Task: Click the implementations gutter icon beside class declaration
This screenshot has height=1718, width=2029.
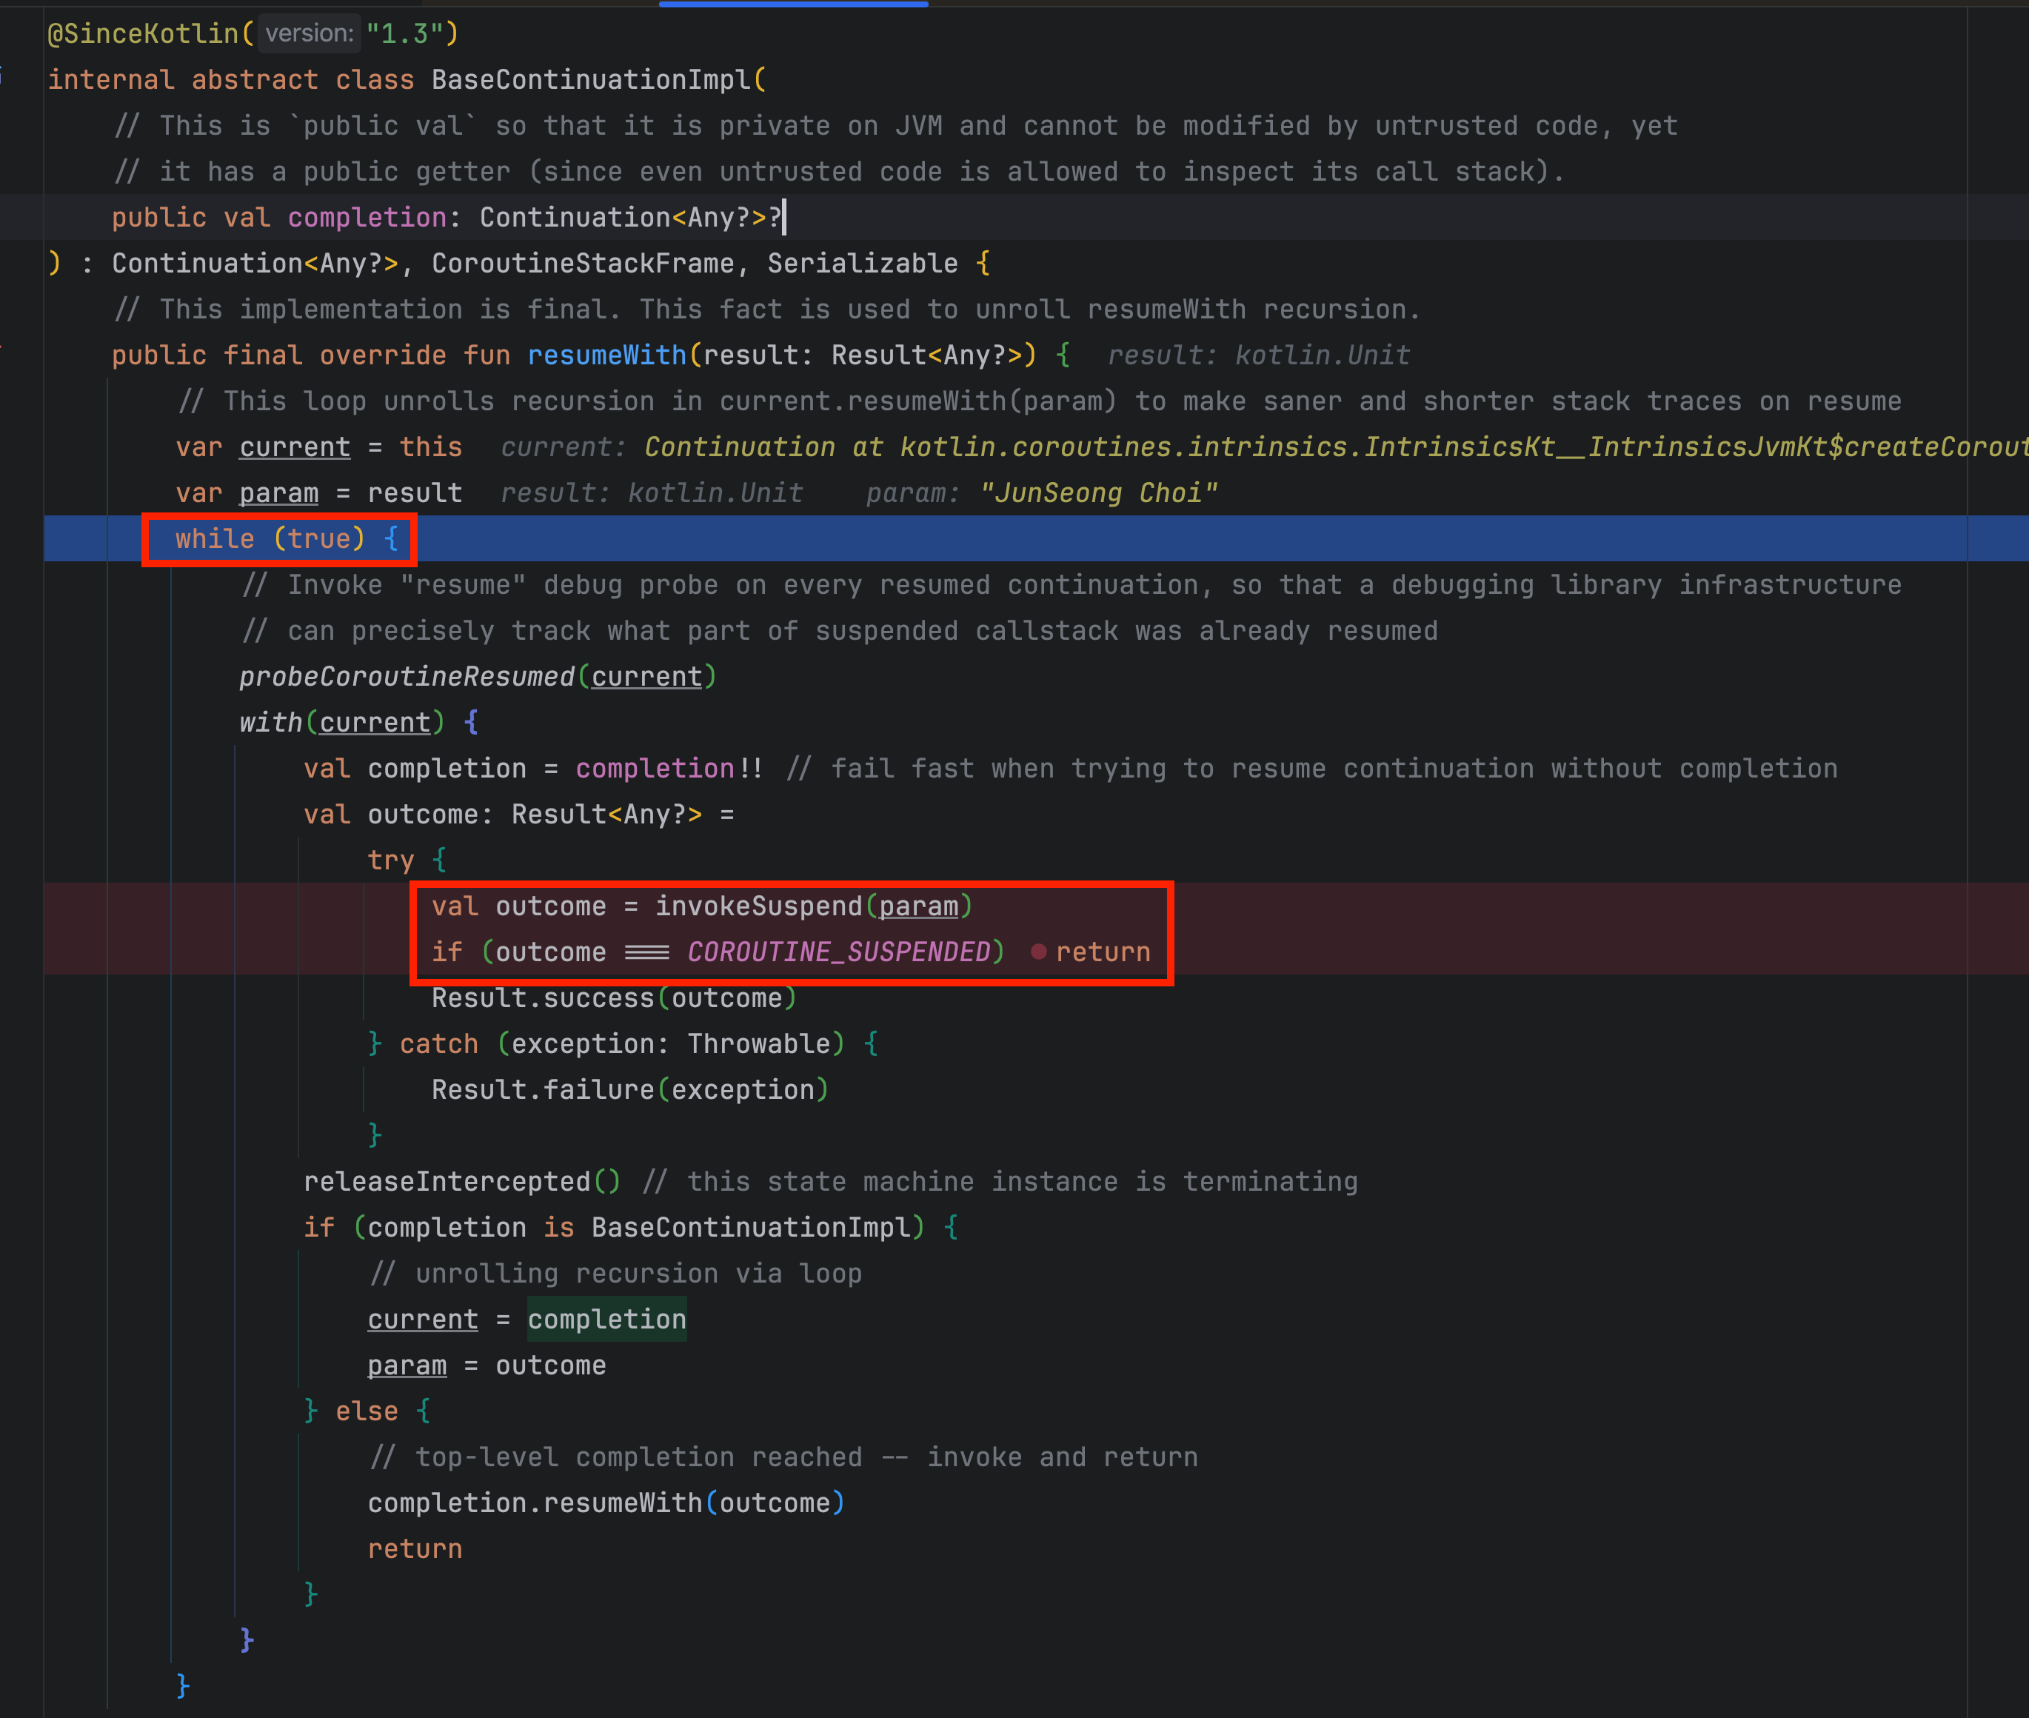Action: [x=3, y=76]
